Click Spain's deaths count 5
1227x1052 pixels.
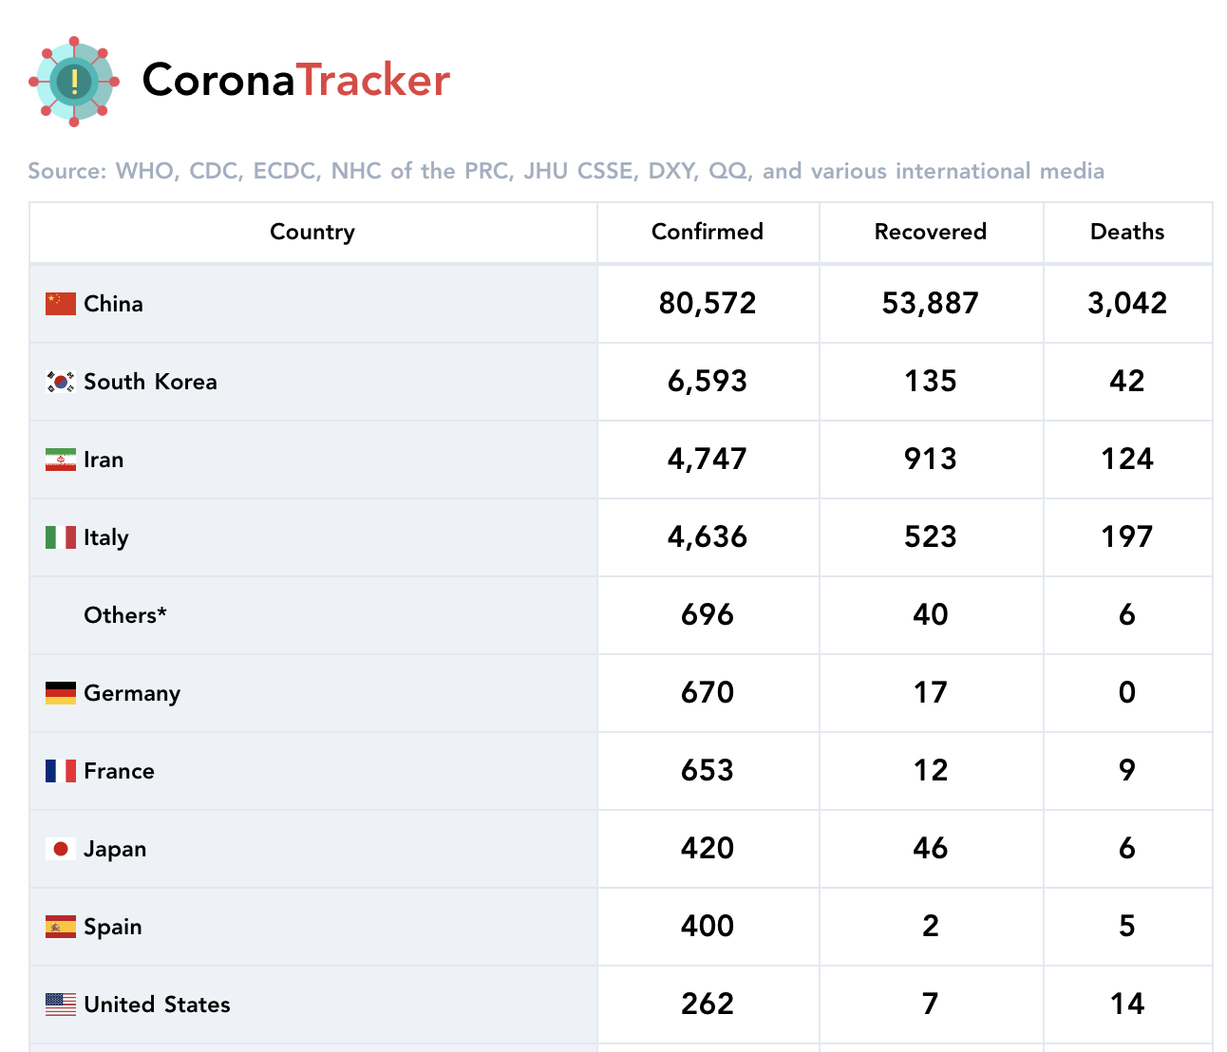(x=1127, y=927)
